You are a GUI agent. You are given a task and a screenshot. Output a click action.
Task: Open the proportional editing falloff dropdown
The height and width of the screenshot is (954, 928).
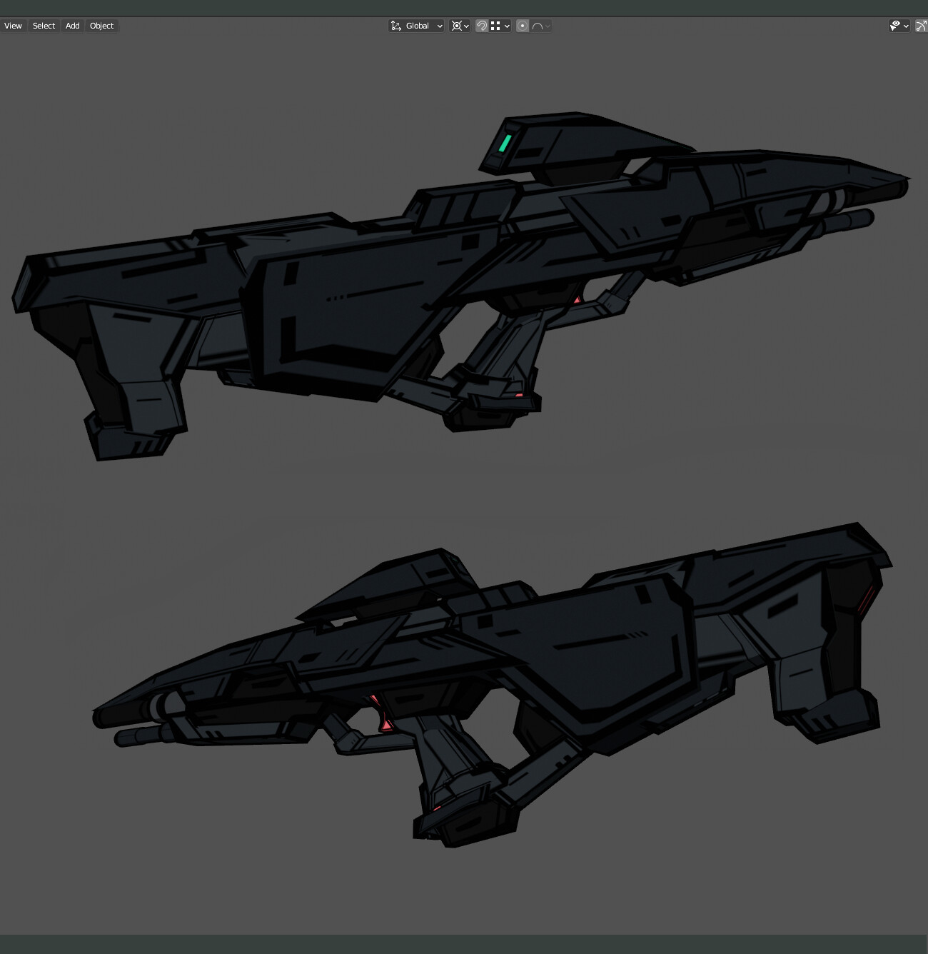click(x=546, y=26)
